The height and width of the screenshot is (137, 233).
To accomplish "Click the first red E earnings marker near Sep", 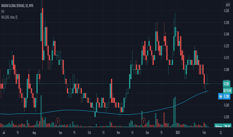I will tap(58, 122).
